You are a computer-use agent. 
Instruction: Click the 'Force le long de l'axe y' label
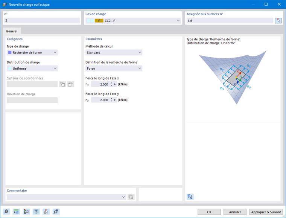point(102,94)
